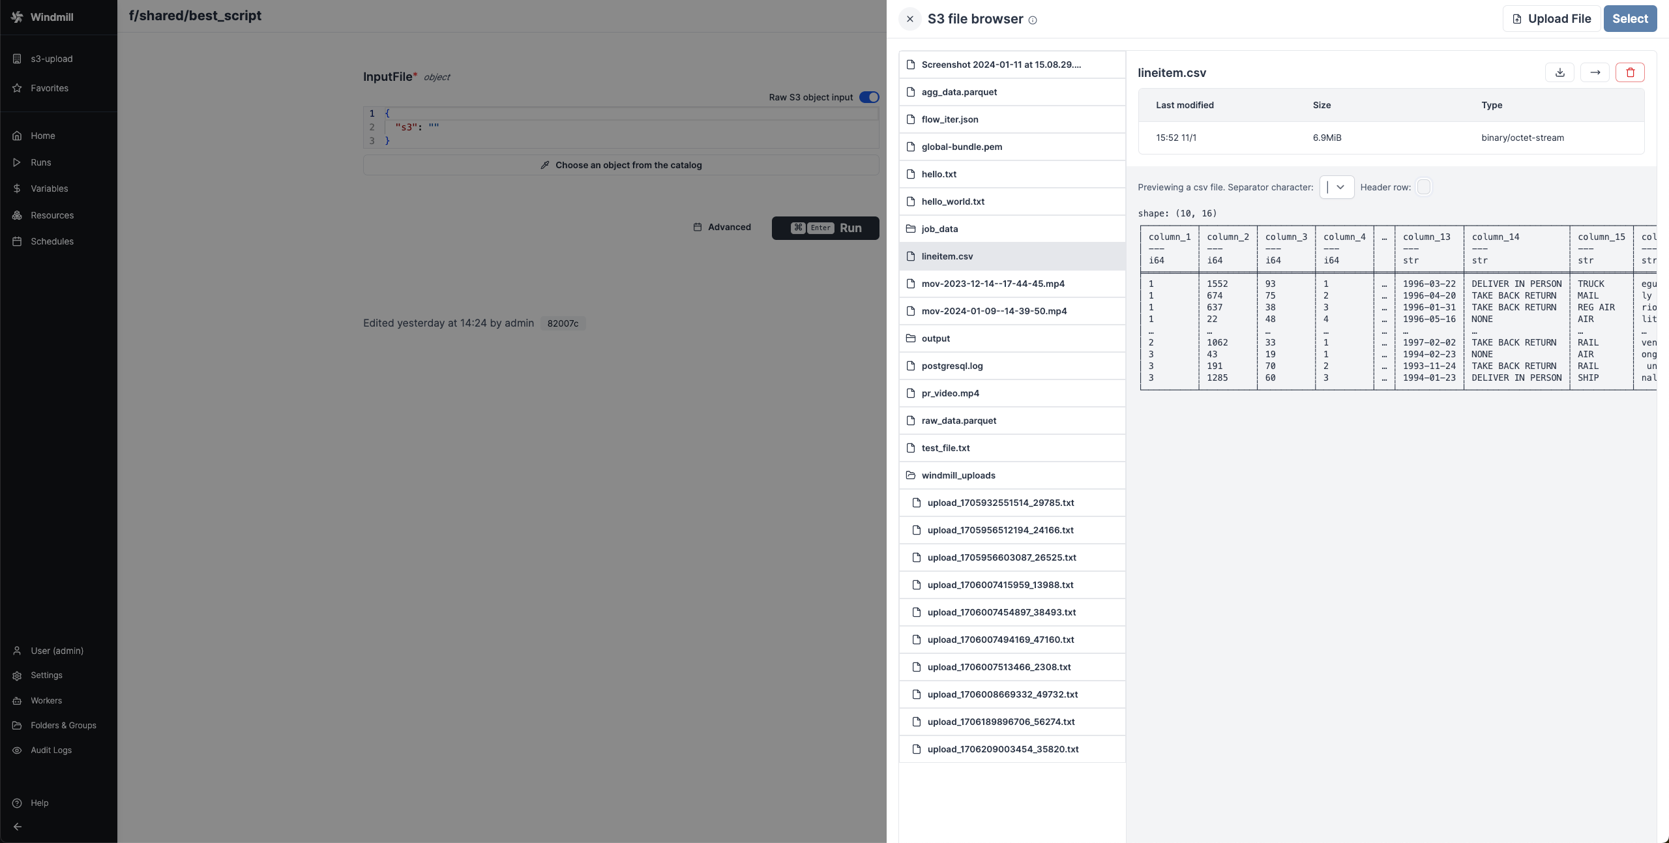Click the 6.9MiB size value
The height and width of the screenshot is (843, 1669).
1327,138
